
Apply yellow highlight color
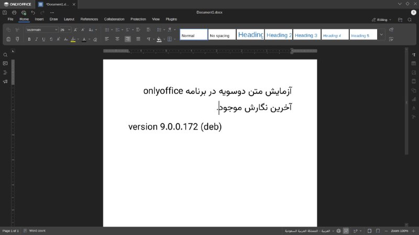coord(73,40)
